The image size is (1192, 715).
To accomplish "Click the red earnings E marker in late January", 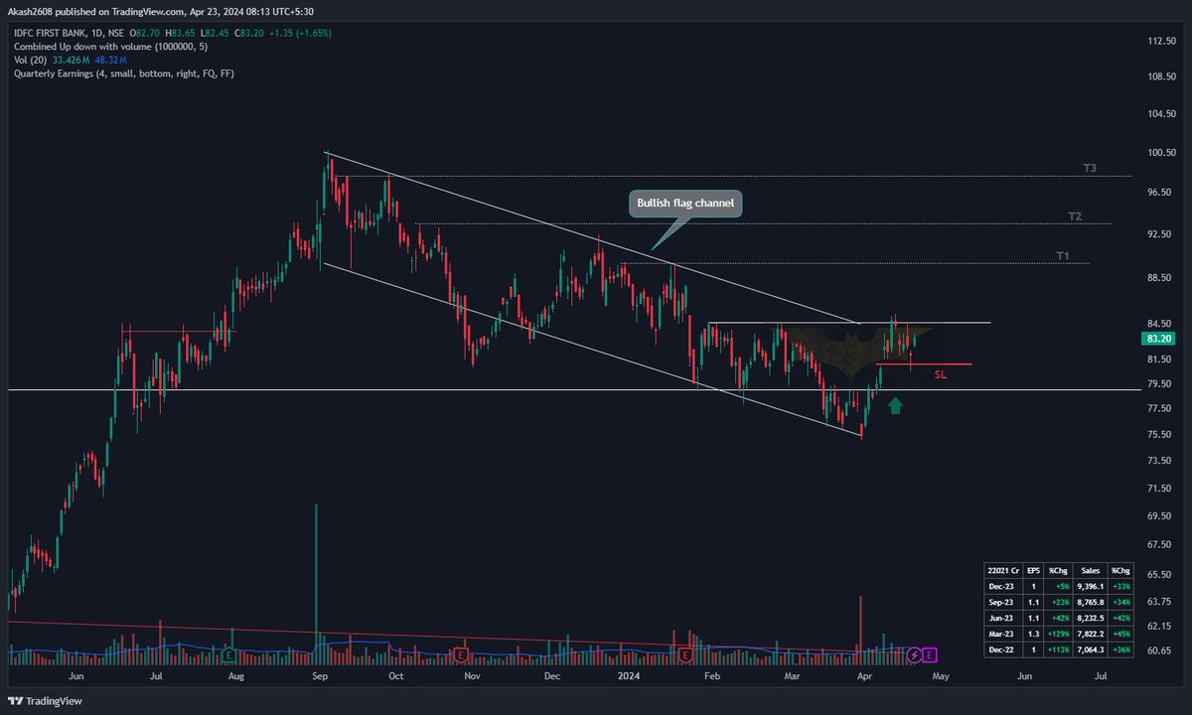I will [x=685, y=655].
